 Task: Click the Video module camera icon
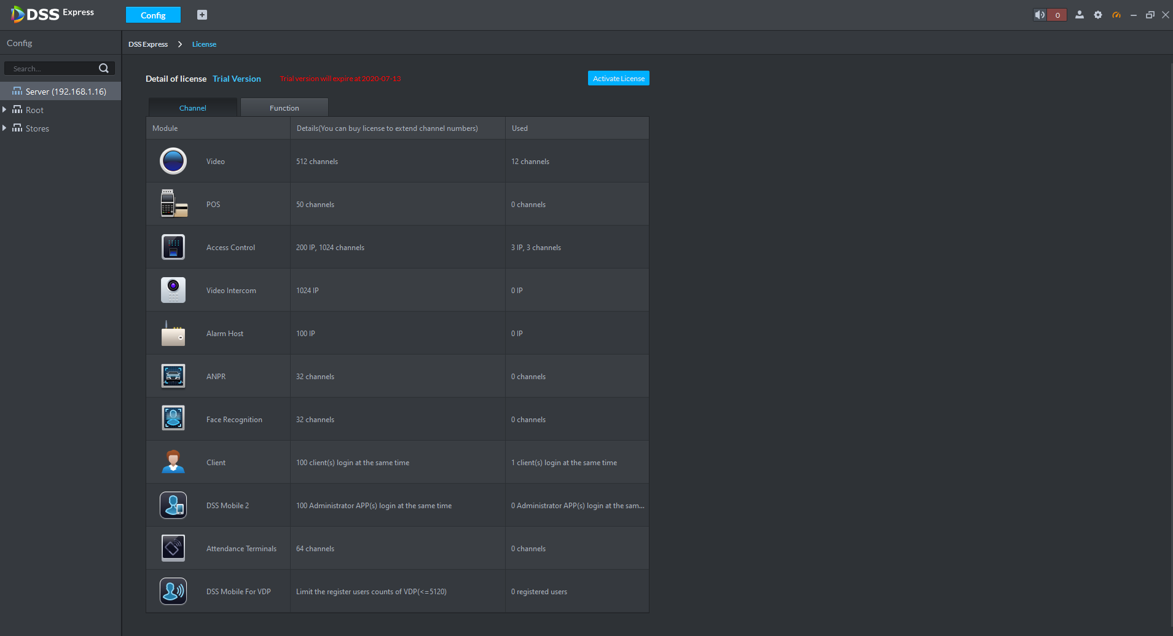(173, 161)
